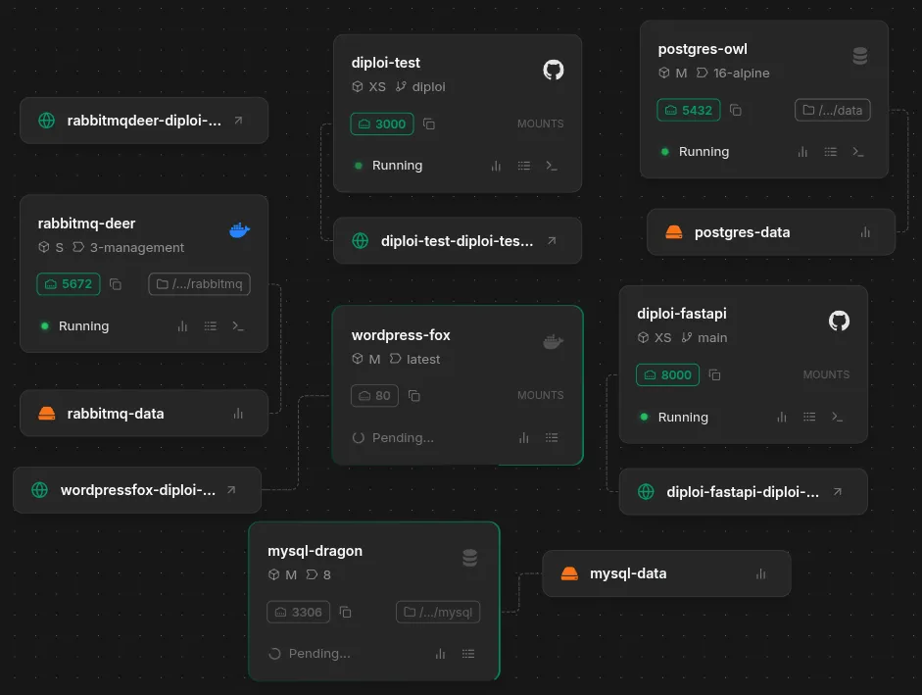Open metrics chart for diploi-fastapi
Viewport: 922px width, 695px height.
781,417
